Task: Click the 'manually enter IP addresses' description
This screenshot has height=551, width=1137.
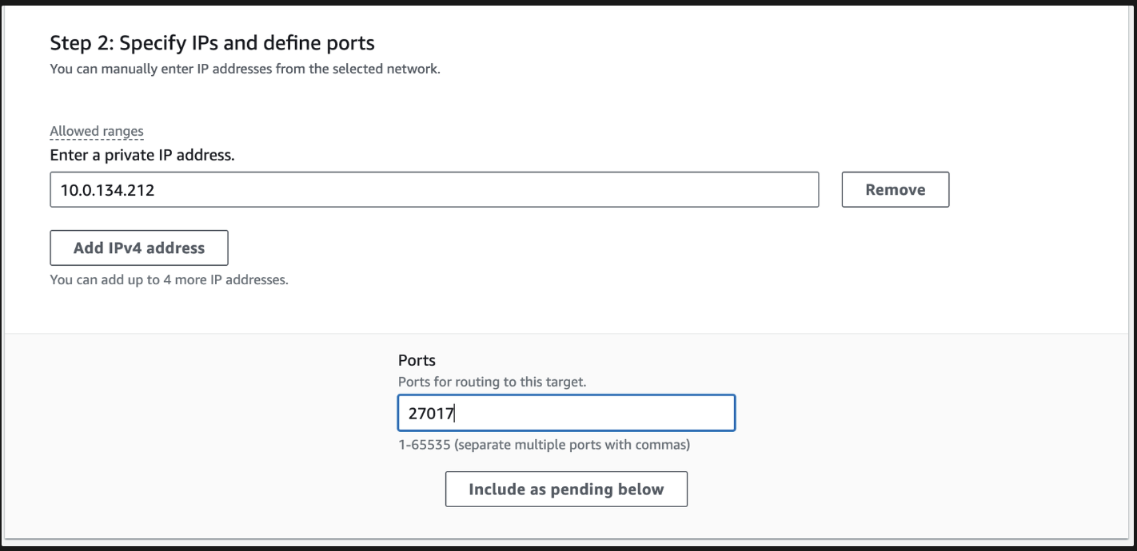Action: [x=245, y=69]
